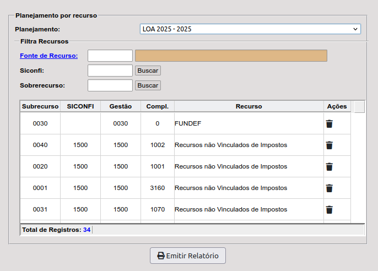Click the Recurso column header
378x271 pixels.
point(249,106)
